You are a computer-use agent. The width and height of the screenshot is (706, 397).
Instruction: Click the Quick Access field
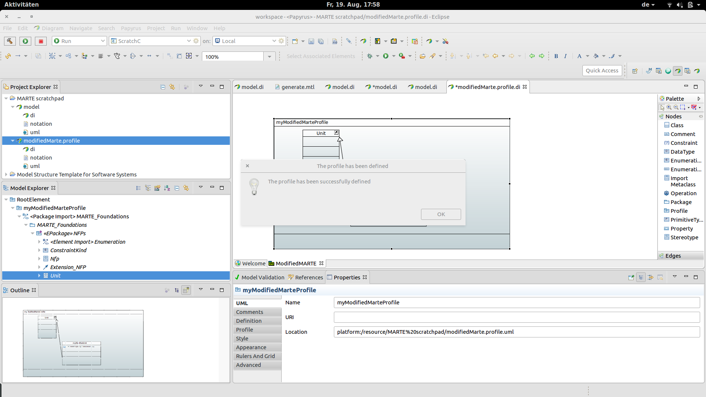pos(602,71)
